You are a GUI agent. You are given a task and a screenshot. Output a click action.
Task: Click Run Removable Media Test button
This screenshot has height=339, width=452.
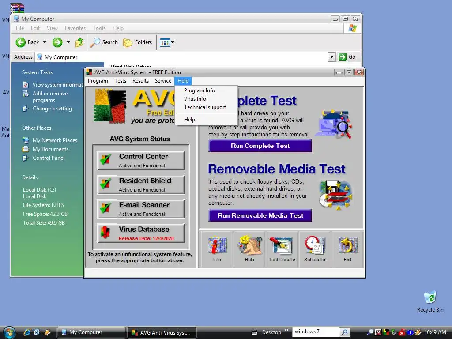coord(260,215)
